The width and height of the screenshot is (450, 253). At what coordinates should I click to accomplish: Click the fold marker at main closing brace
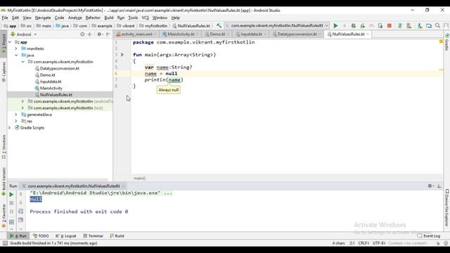pos(131,86)
